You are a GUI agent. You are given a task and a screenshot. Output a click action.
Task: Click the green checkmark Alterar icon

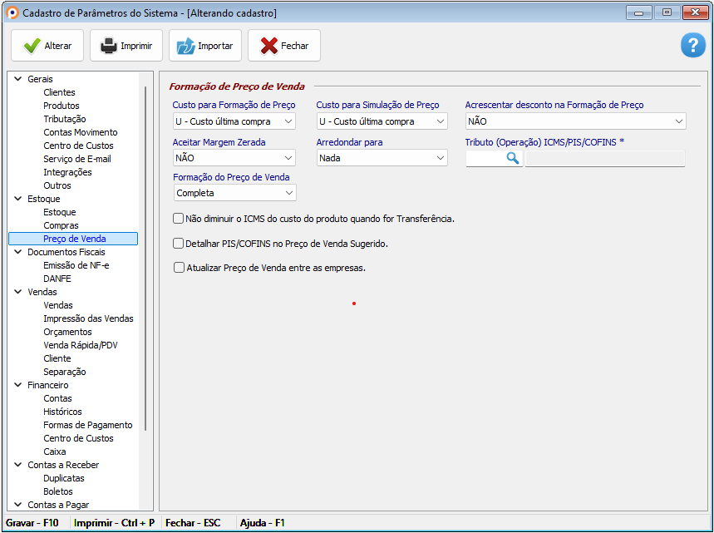(x=32, y=47)
